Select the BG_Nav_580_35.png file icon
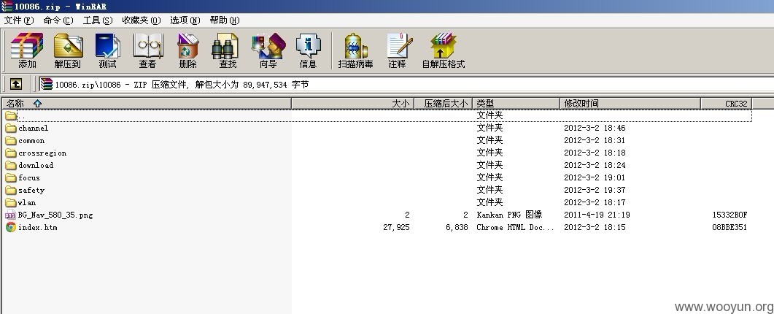The height and width of the screenshot is (314, 774). [x=10, y=215]
